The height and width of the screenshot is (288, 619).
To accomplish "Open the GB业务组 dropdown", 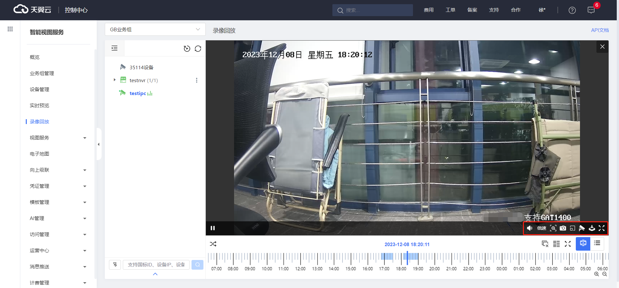I will [x=155, y=29].
